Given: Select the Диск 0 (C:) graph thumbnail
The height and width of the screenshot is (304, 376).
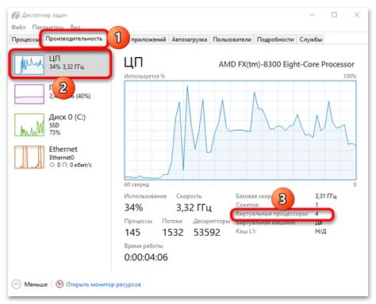Looking at the screenshot, I should click(x=29, y=125).
